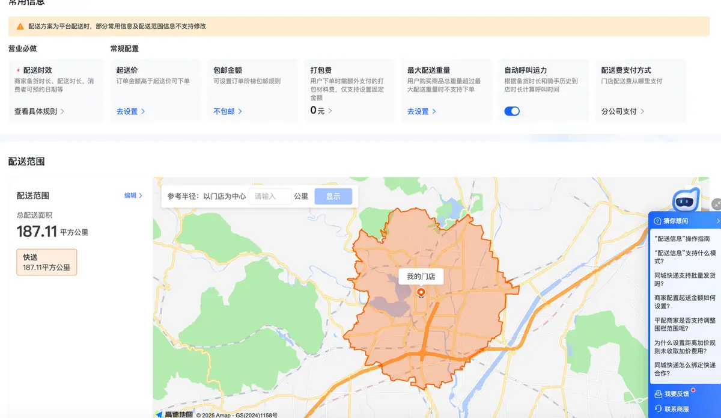
Task: Click 去设置 under 起送价
Action: [x=131, y=111]
